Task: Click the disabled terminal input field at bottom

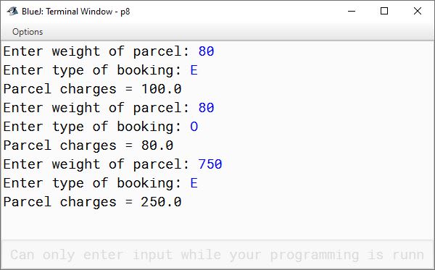Action: point(217,255)
